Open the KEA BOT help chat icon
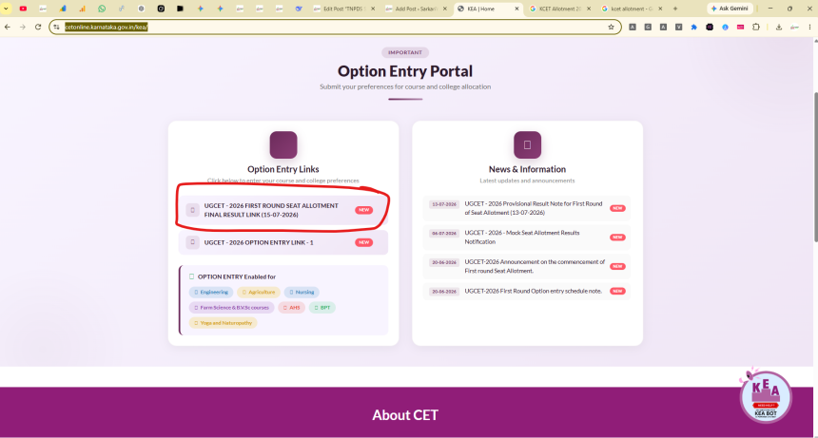Screen dimensions: 818x438 click(x=766, y=397)
